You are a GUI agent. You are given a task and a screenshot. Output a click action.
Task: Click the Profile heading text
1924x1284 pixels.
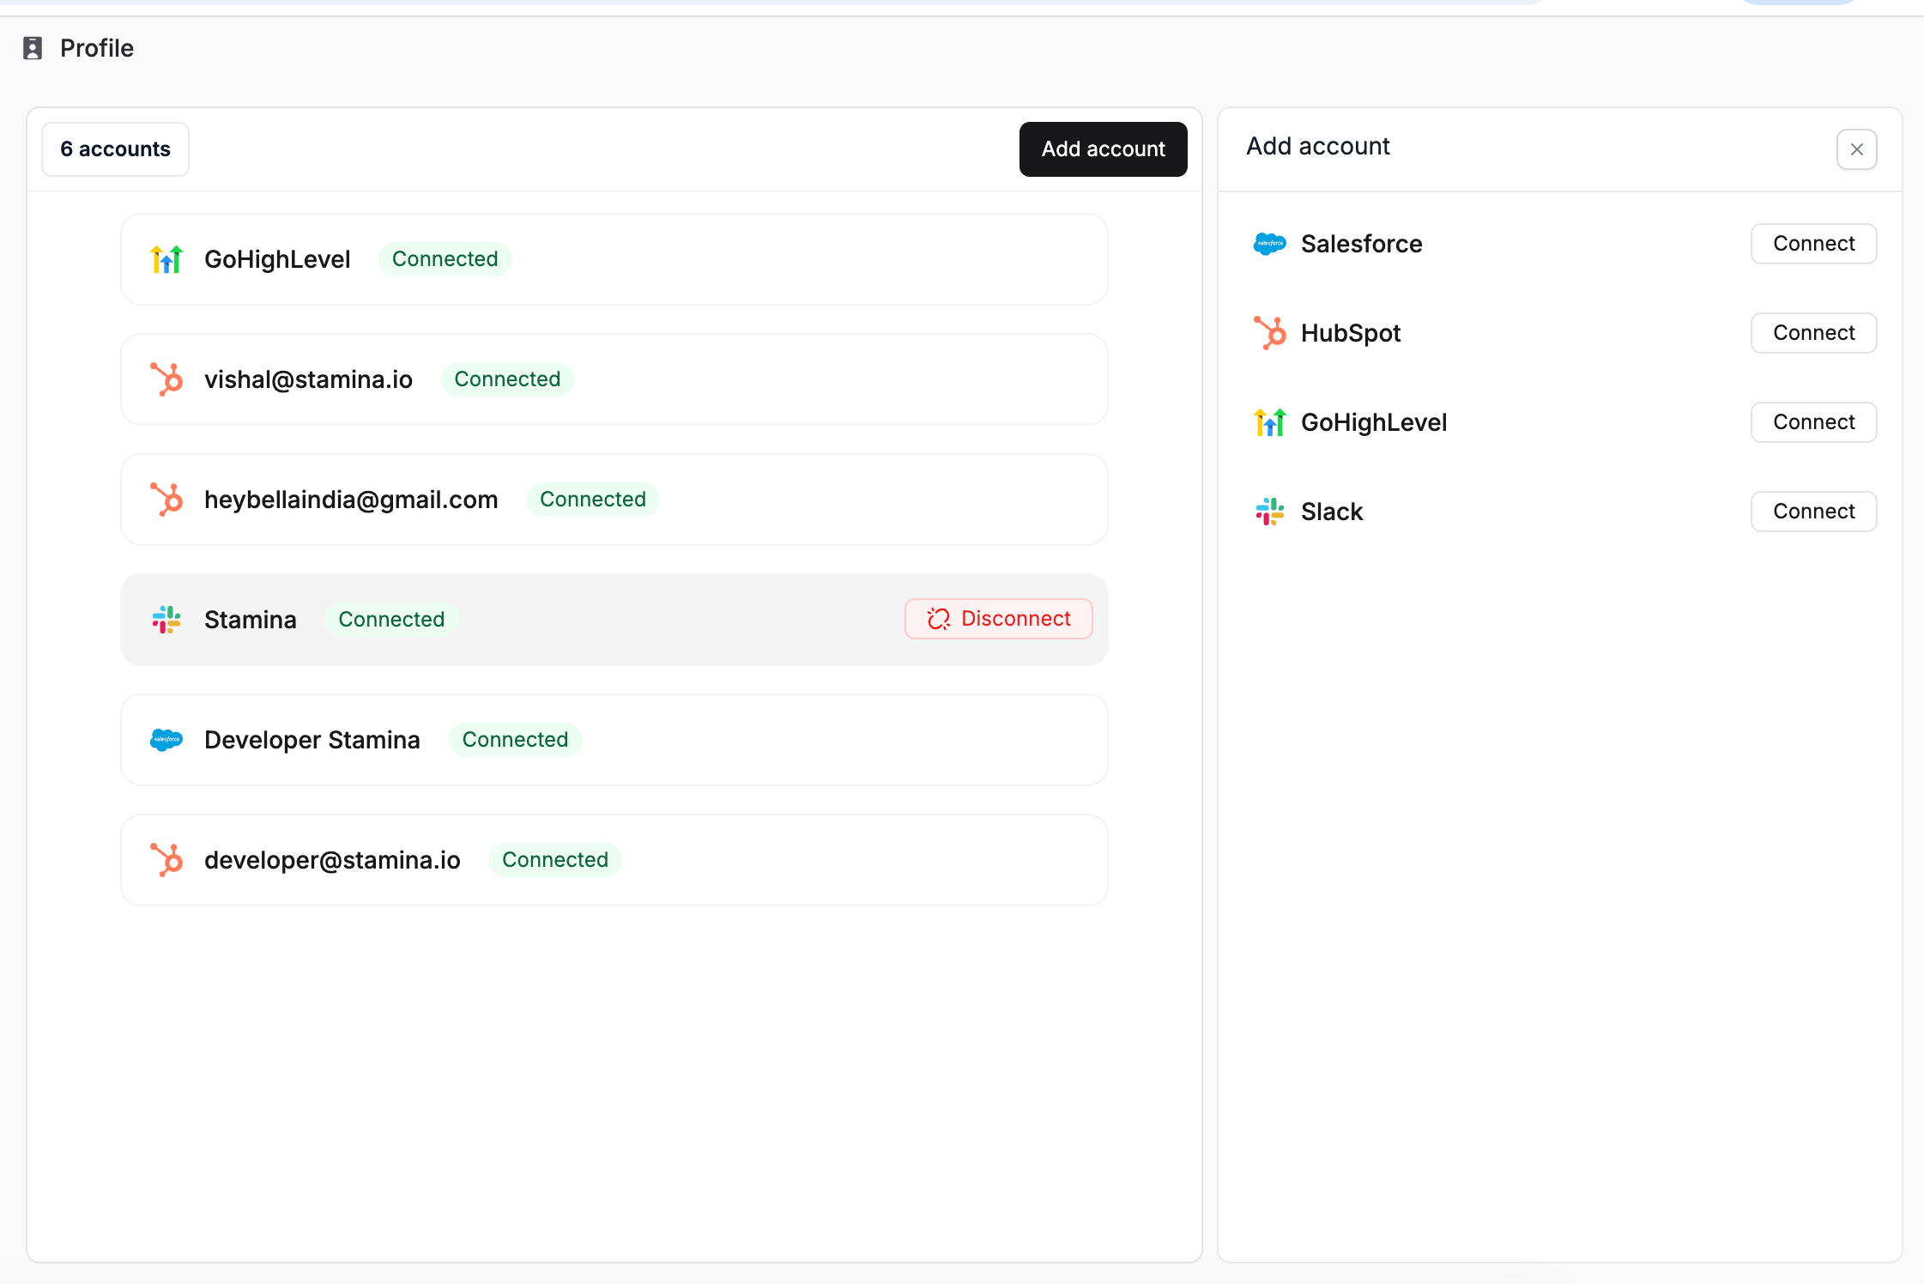[x=97, y=48]
